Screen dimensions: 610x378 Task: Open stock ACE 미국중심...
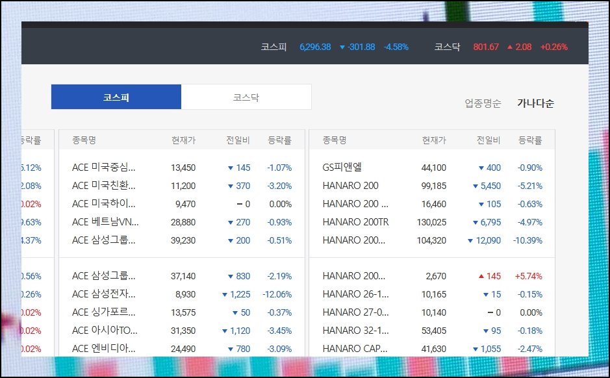point(103,168)
